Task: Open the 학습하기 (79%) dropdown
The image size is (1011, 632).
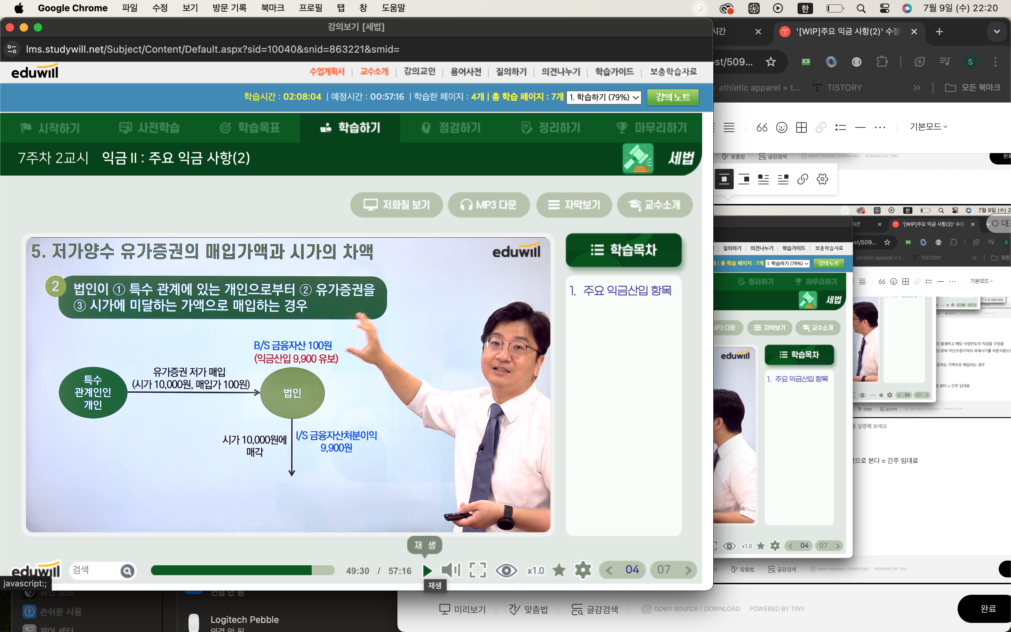Action: click(x=603, y=97)
